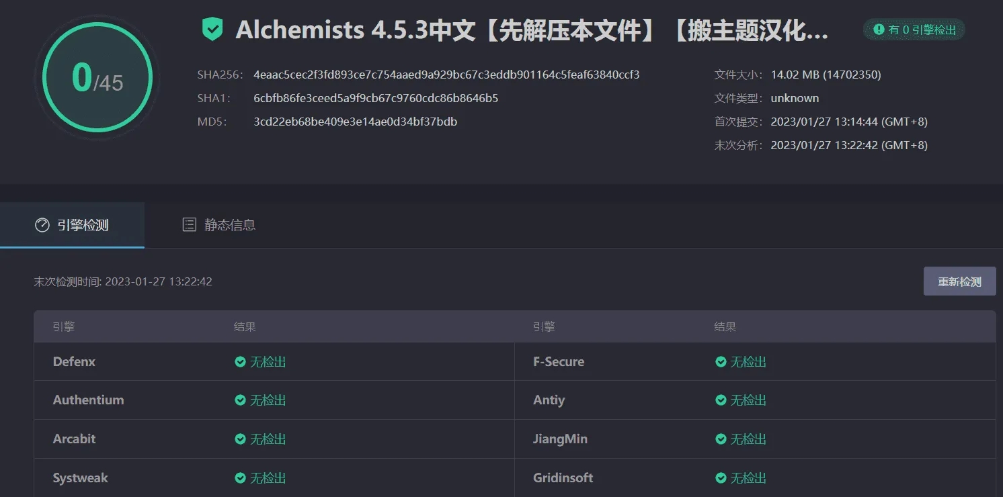Click last analysis time value beside 末次分析
The height and width of the screenshot is (497, 1003).
pyautogui.click(x=849, y=145)
